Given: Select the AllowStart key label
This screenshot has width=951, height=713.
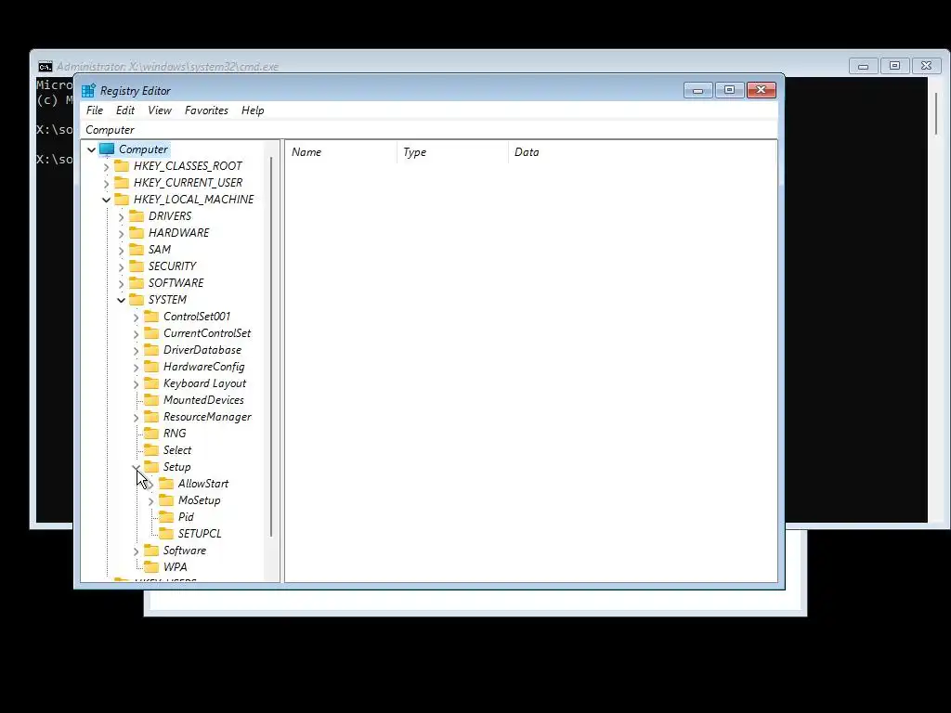Looking at the screenshot, I should [203, 484].
